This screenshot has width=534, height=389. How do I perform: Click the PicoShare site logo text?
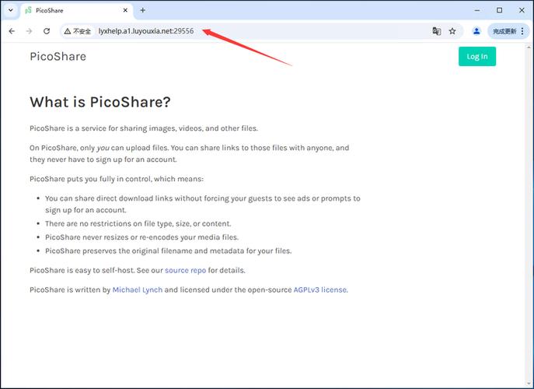pyautogui.click(x=58, y=57)
